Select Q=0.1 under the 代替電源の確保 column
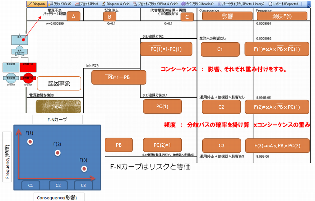Image resolution: width=315 pixels, height=201 pixels. coord(168,23)
